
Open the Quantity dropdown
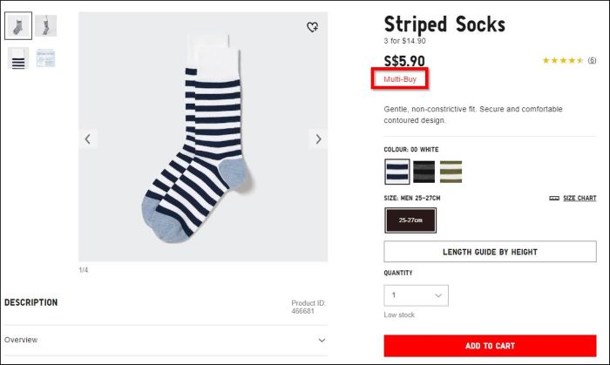tap(416, 295)
